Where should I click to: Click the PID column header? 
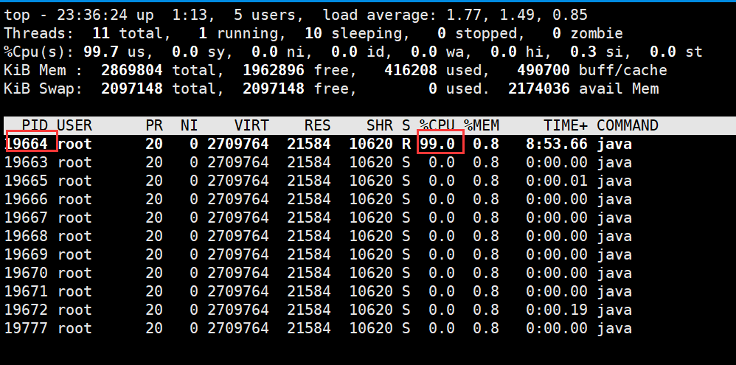pyautogui.click(x=35, y=126)
